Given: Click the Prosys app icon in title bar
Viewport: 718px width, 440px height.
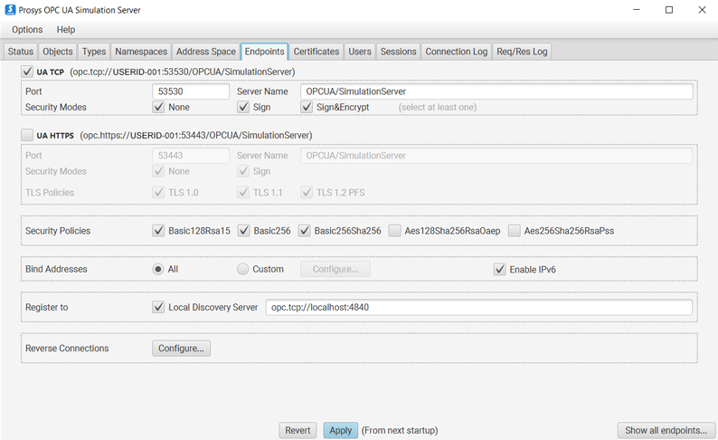Looking at the screenshot, I should [x=10, y=10].
